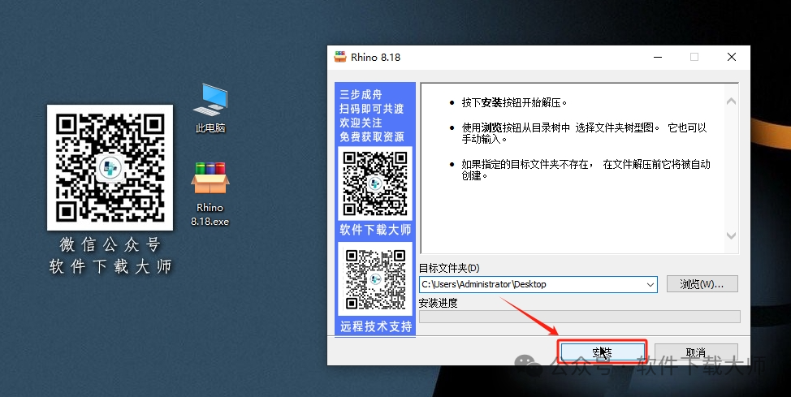Click the 微信公众号 desktop caption text
791x397 pixels.
coord(110,244)
